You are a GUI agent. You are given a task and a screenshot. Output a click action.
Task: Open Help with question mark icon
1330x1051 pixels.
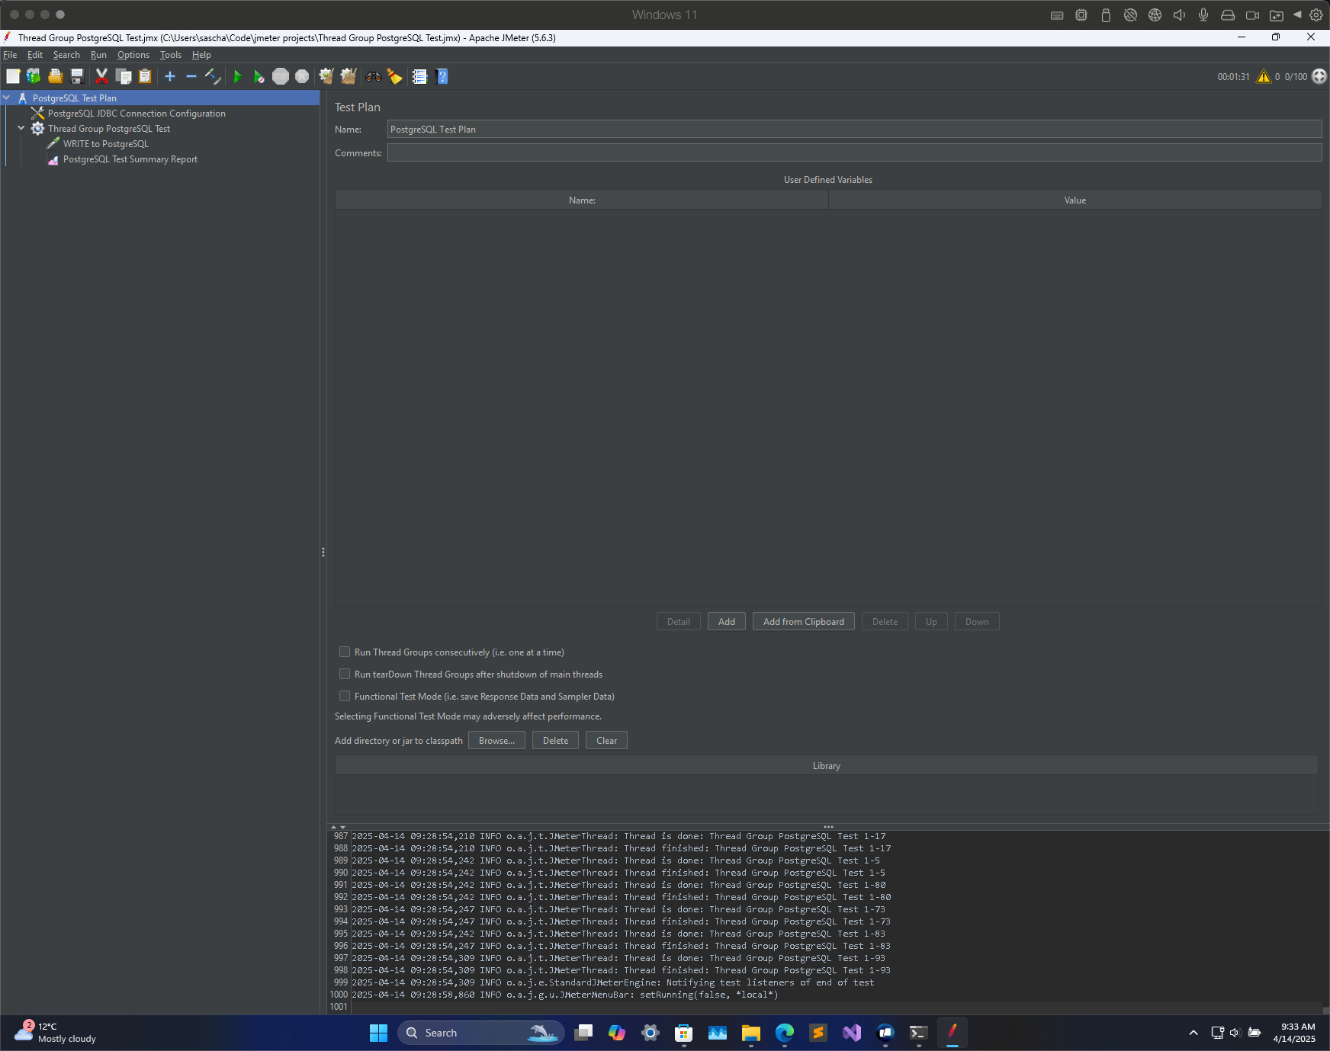pos(442,76)
